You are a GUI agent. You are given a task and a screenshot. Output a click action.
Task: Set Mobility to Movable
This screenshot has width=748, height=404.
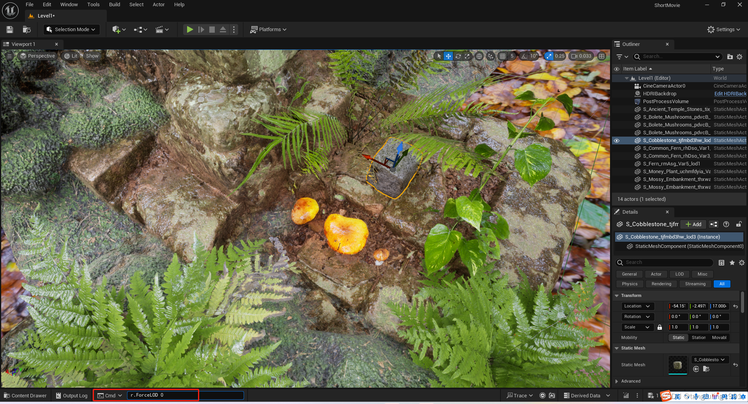click(x=719, y=338)
